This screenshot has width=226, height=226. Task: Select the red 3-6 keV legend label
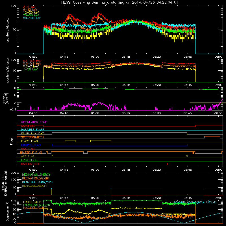29,7
